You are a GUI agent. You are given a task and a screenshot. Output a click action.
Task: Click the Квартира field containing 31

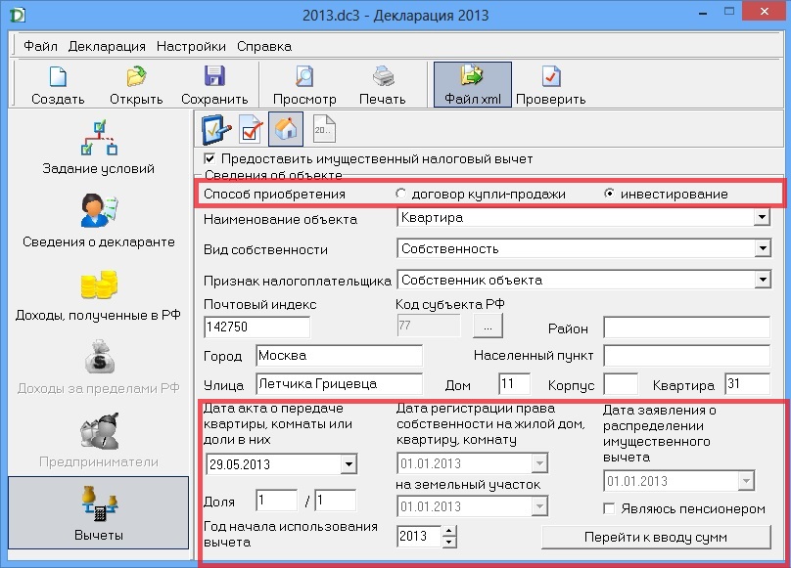point(748,384)
